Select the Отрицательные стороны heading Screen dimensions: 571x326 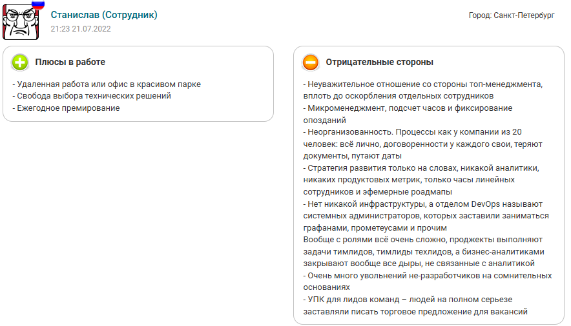(x=379, y=62)
